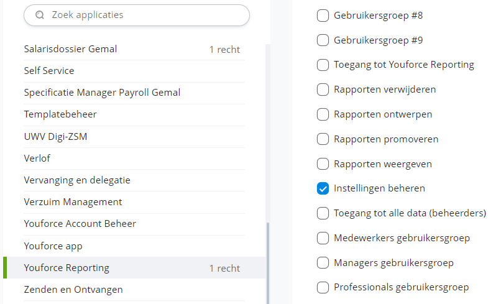
Task: Open Specificatie Manager Payroll Gemal
Action: 102,93
